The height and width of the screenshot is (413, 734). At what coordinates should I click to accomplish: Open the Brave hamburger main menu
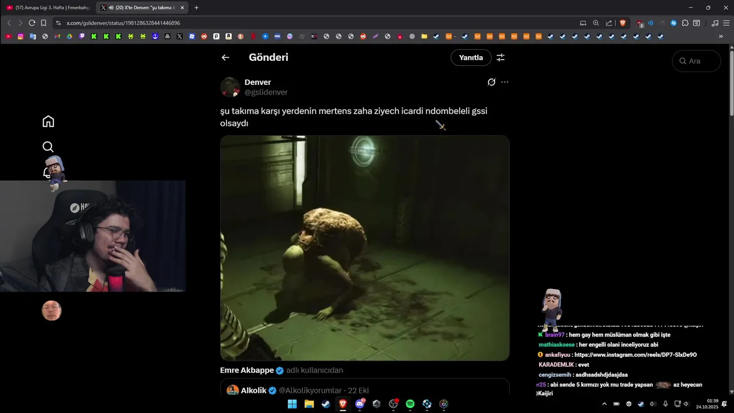click(x=726, y=23)
